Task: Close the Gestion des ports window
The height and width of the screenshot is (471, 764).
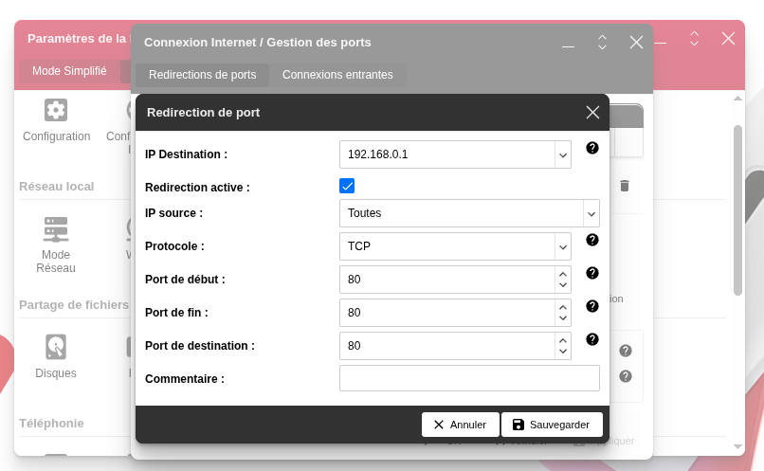Action: click(636, 43)
